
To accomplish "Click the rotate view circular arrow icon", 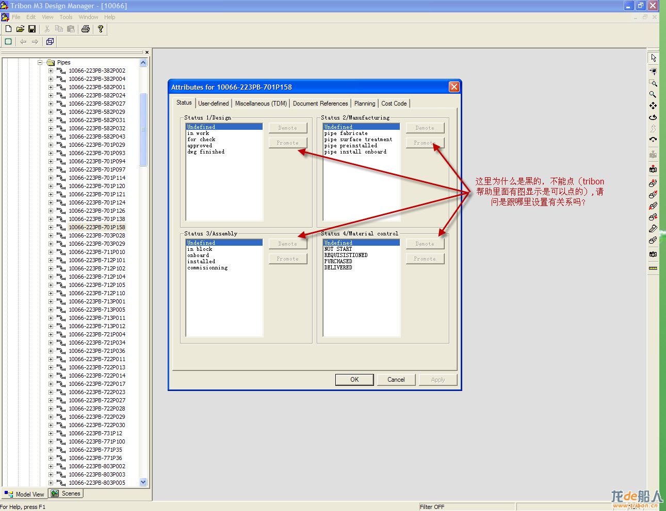I will click(653, 117).
